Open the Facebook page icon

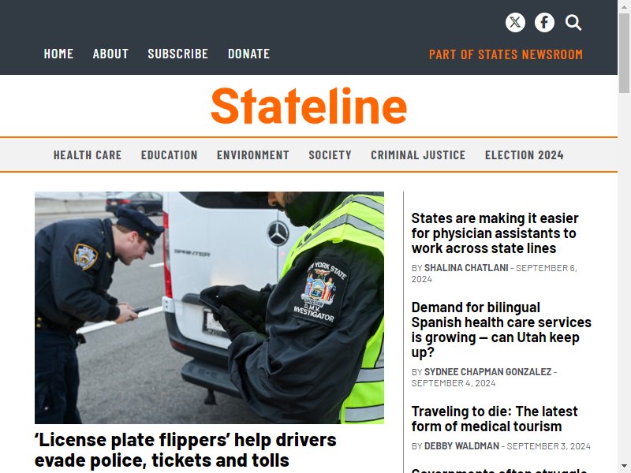click(x=544, y=23)
